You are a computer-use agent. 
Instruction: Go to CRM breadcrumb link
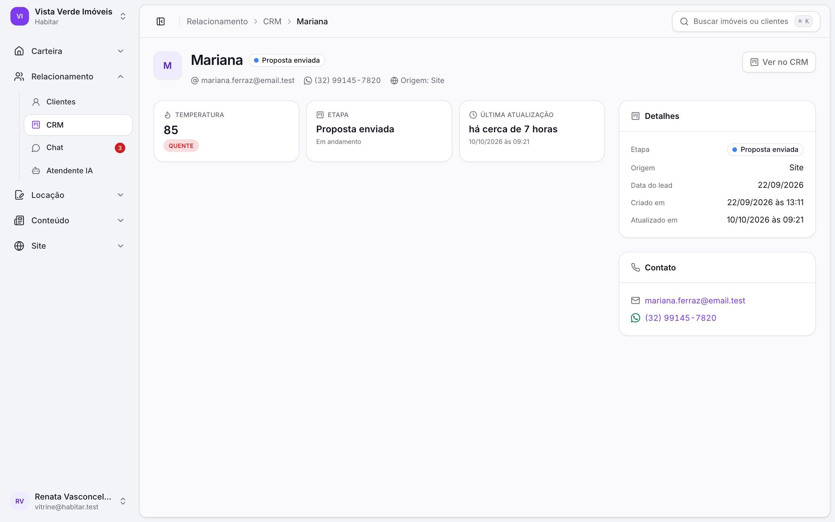pyautogui.click(x=272, y=21)
